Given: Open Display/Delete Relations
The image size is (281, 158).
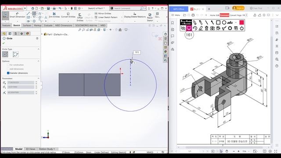Looking at the screenshot, I should (x=135, y=15).
